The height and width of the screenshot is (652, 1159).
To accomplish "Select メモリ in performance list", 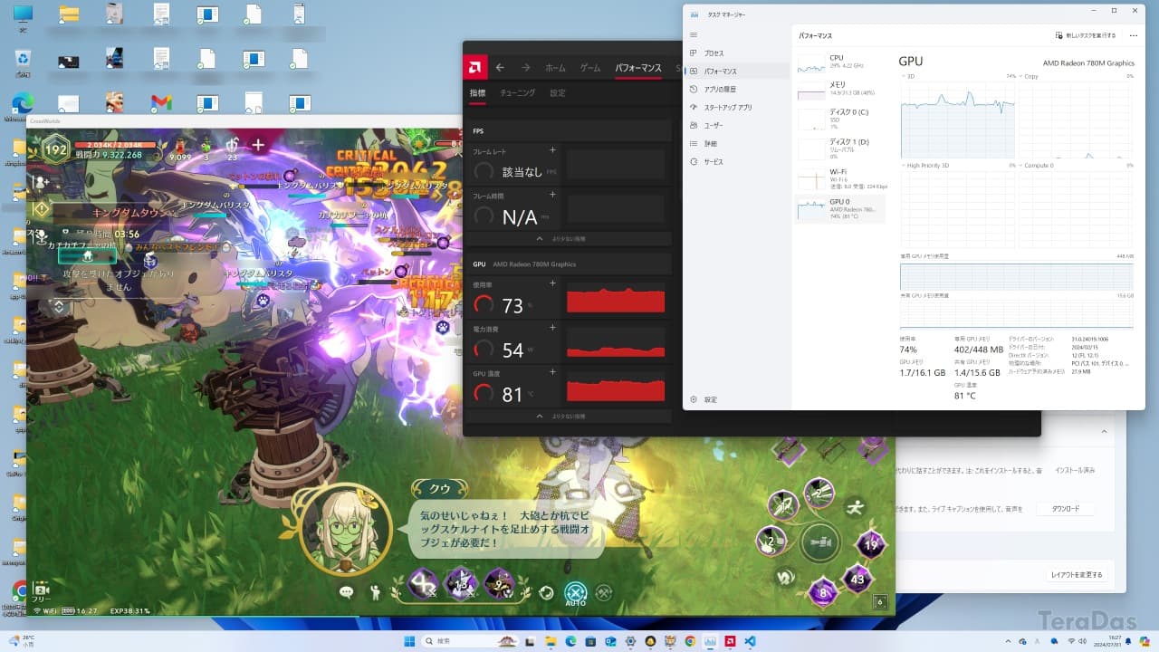I will coord(839,89).
